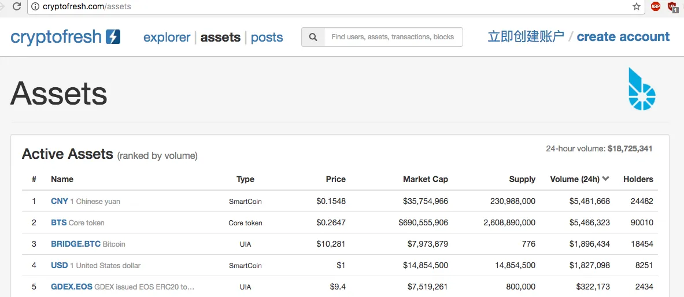
Task: Click supply value 230,988,000
Action: coord(513,202)
